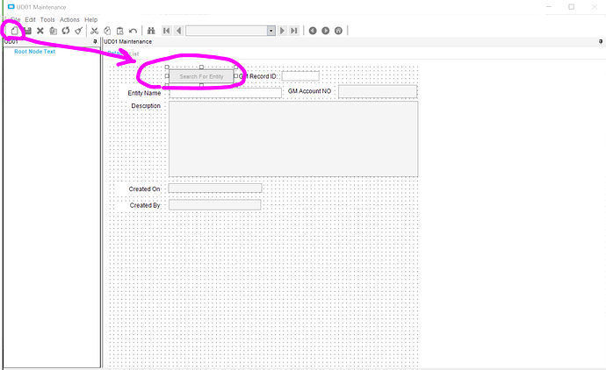Click the round Back navigation button
The height and width of the screenshot is (370, 606).
point(313,31)
